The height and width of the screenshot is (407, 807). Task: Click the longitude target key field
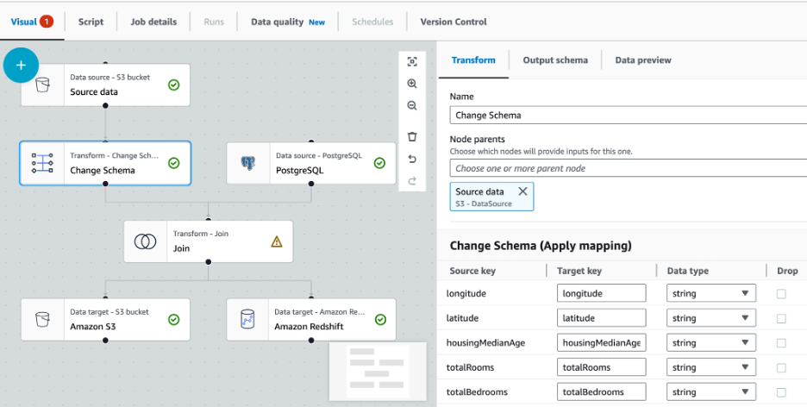click(x=601, y=293)
